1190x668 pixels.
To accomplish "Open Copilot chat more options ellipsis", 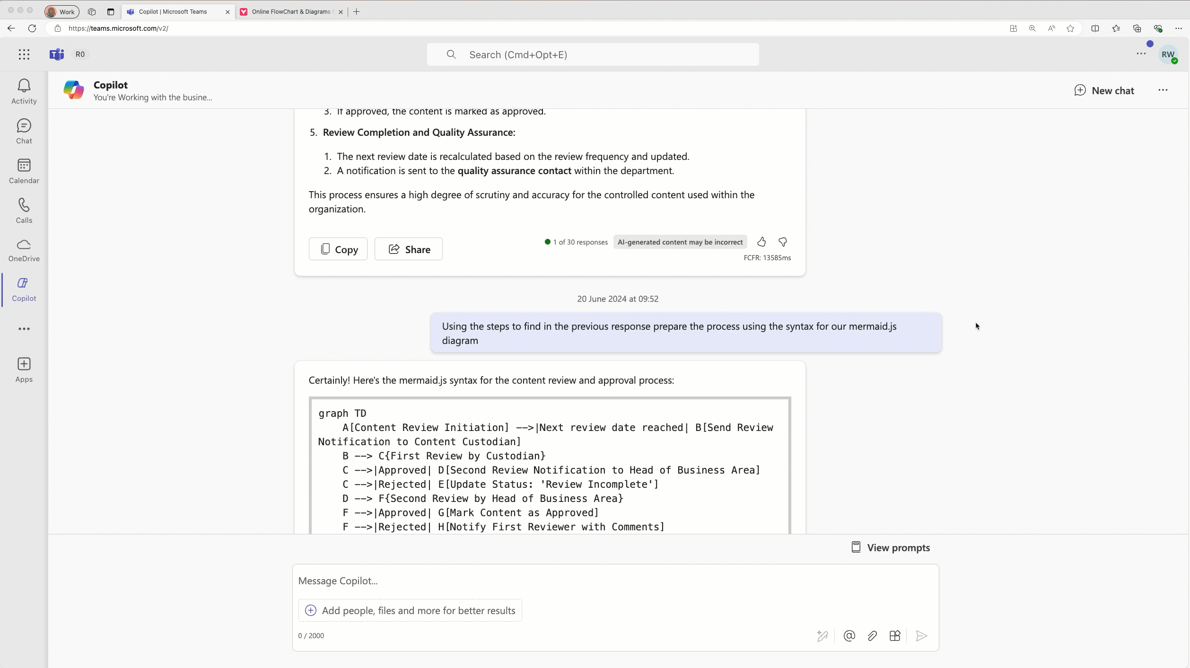I will (x=1163, y=90).
